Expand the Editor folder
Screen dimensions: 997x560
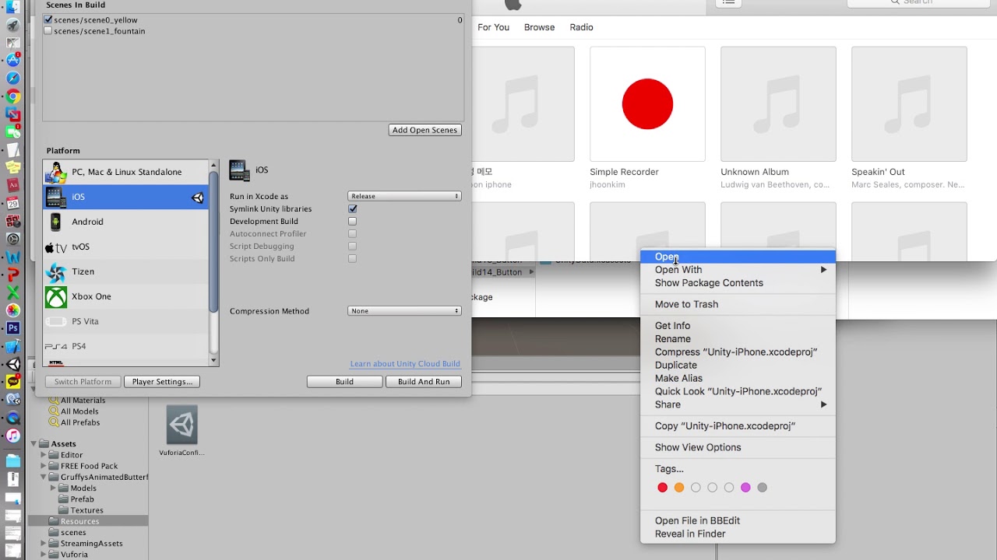[x=44, y=455]
